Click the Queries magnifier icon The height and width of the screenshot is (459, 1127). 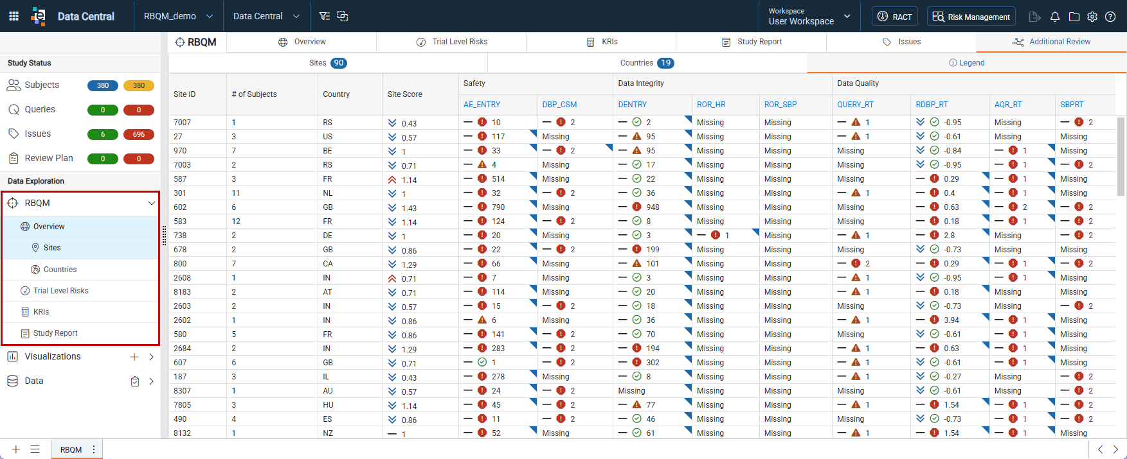(x=14, y=109)
